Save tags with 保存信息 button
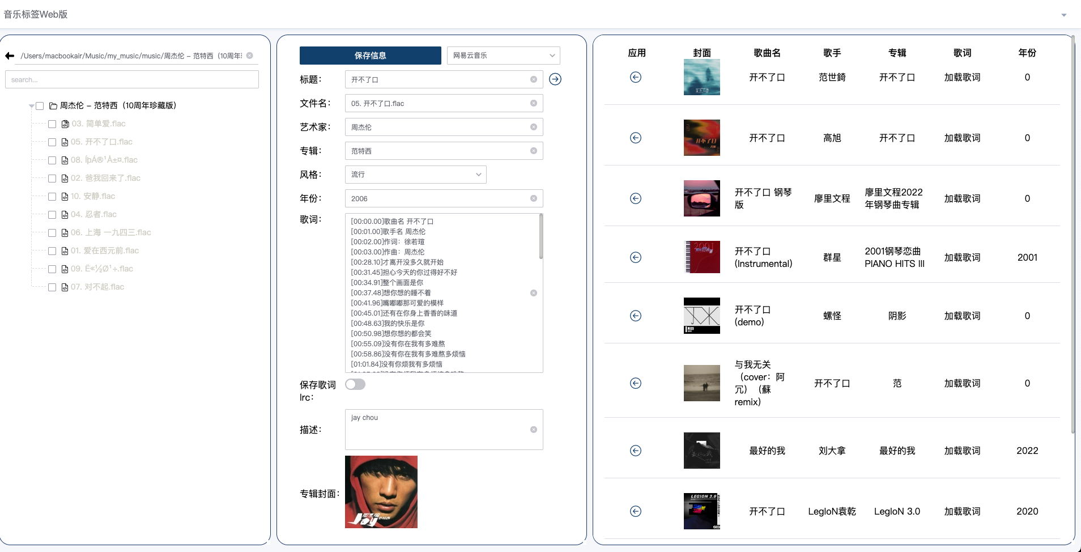 pyautogui.click(x=371, y=56)
